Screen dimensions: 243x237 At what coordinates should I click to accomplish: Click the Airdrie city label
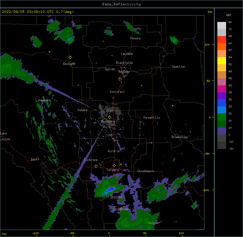coord(114,151)
